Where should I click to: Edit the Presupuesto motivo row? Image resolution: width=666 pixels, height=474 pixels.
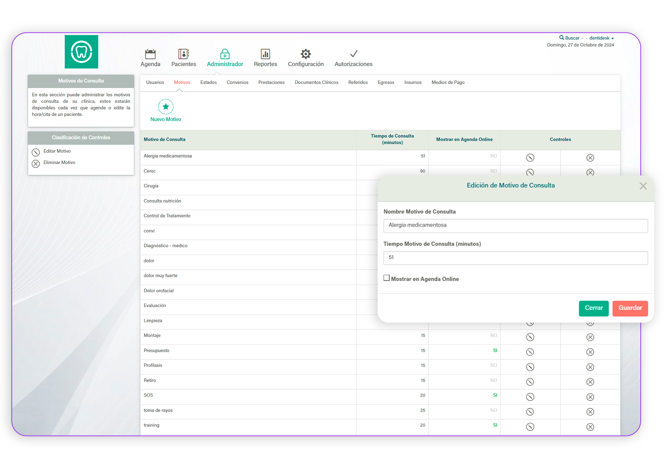(x=530, y=352)
